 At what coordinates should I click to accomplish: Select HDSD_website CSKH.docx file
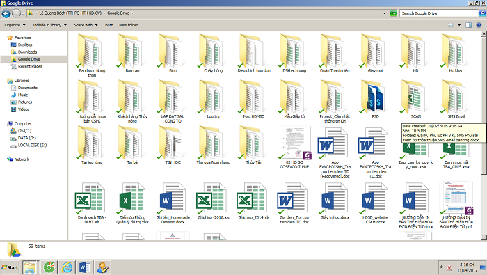click(375, 203)
